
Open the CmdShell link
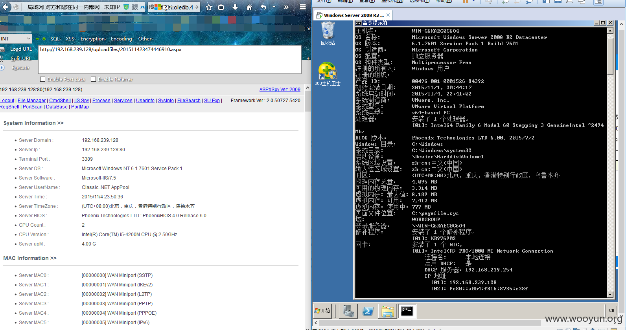click(60, 101)
